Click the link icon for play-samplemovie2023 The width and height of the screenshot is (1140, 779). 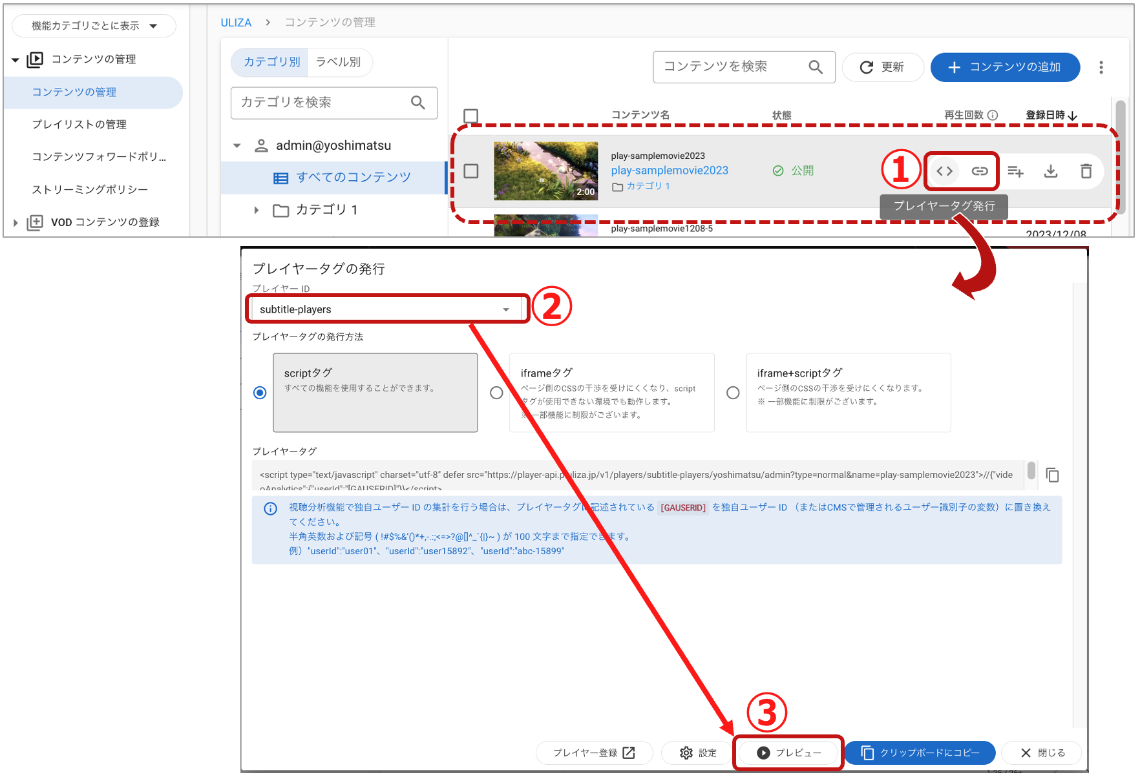[x=980, y=171]
